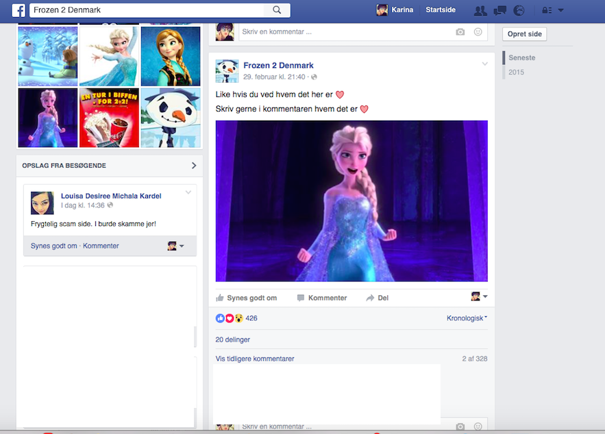Open emoji picker in top comment box

[x=478, y=32]
